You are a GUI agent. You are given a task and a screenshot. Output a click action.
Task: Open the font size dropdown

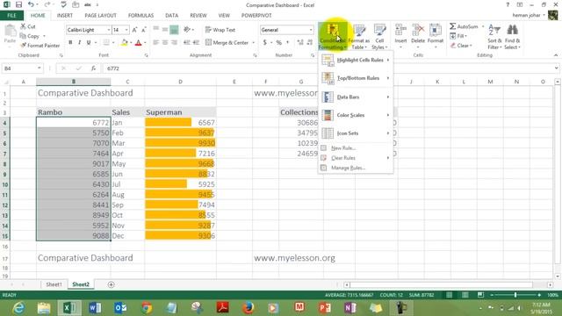(x=126, y=30)
